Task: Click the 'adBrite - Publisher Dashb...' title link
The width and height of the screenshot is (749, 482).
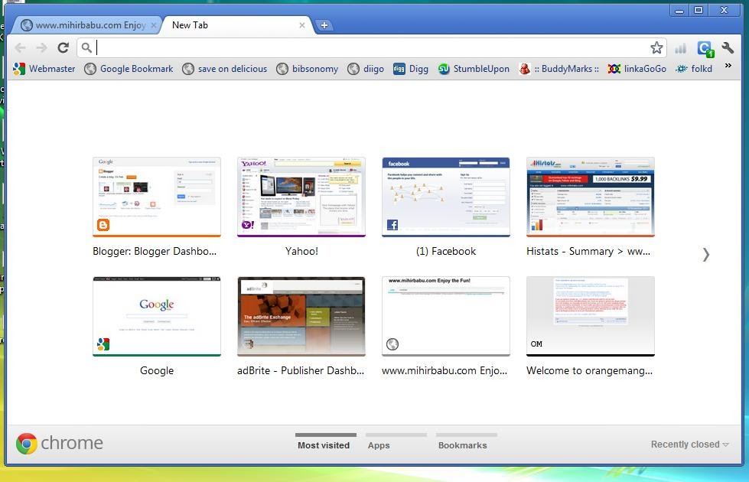Action: [x=301, y=371]
